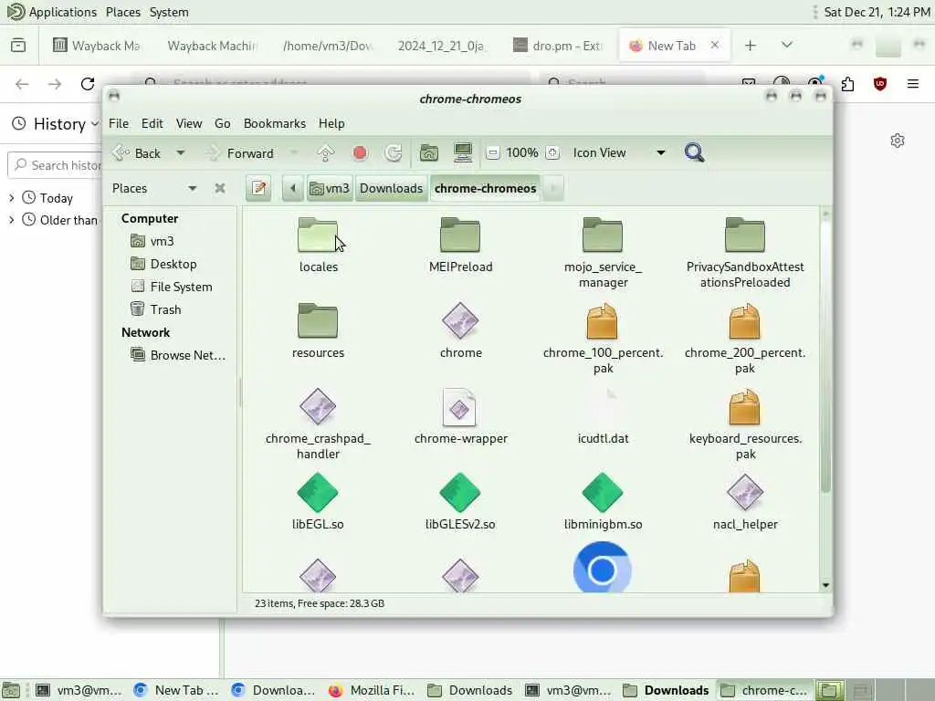Open Firefox hamburger application menu
This screenshot has width=935, height=701.
point(913,84)
